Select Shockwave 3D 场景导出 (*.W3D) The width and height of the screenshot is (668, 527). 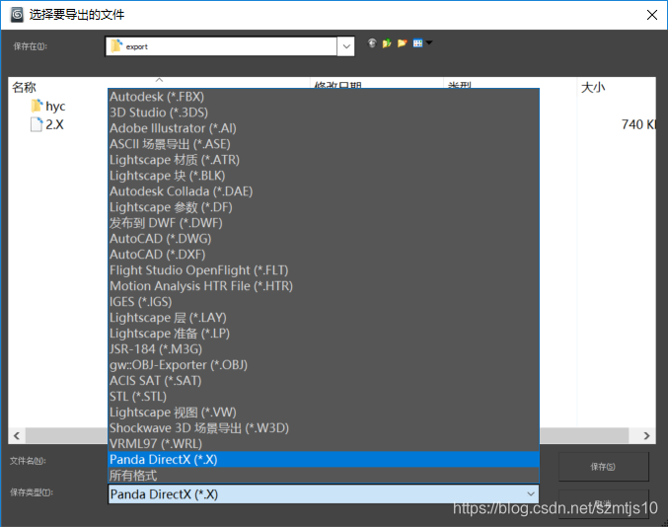coord(324,427)
